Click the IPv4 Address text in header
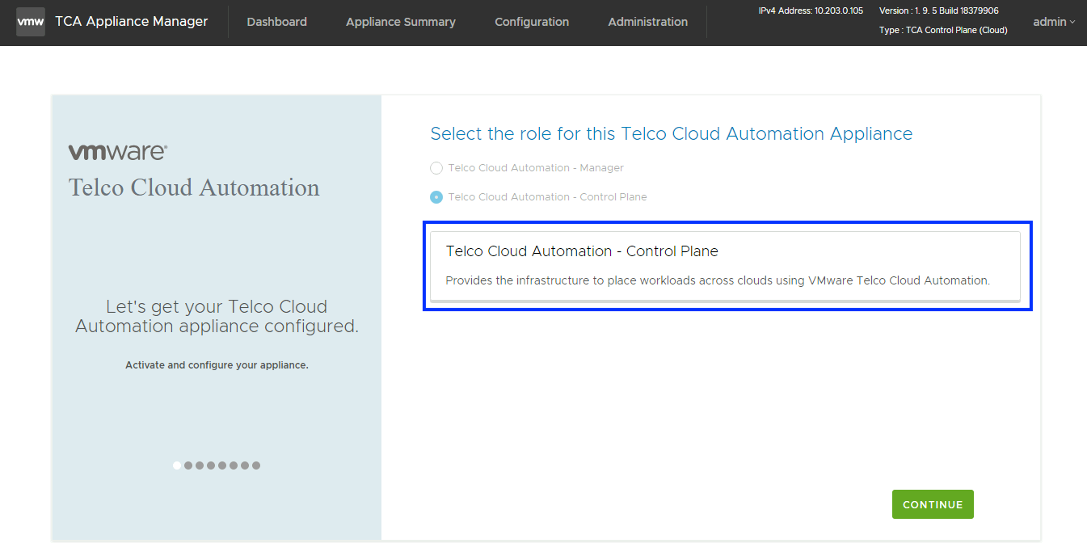1087x556 pixels. 811,11
